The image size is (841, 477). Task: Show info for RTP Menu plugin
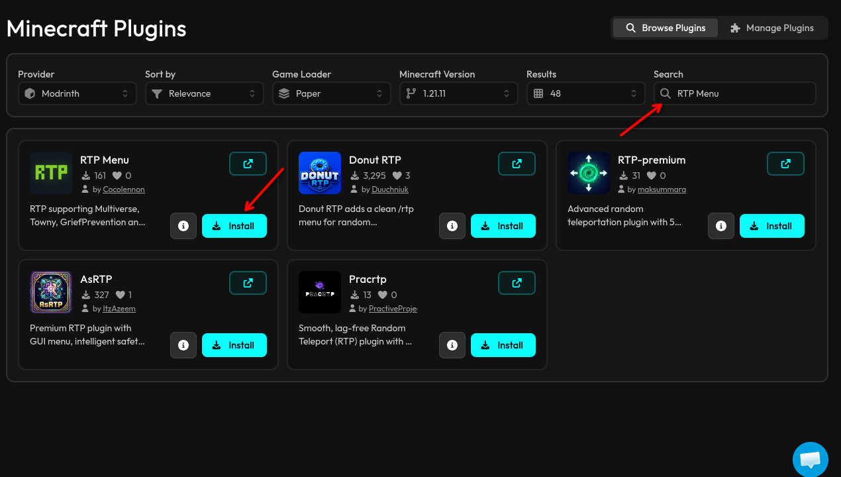pyautogui.click(x=183, y=226)
